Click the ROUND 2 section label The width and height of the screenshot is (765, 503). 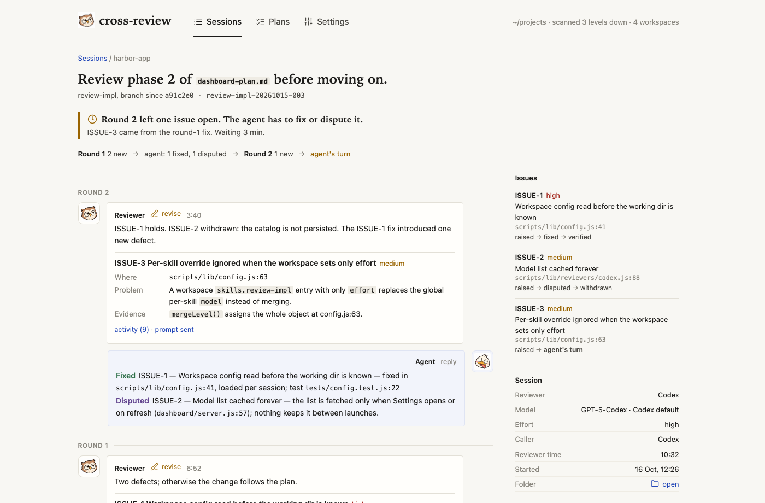click(x=93, y=192)
